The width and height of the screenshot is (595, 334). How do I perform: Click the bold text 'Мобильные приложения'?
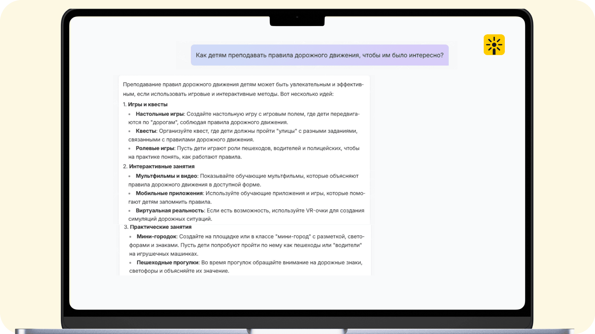click(169, 193)
